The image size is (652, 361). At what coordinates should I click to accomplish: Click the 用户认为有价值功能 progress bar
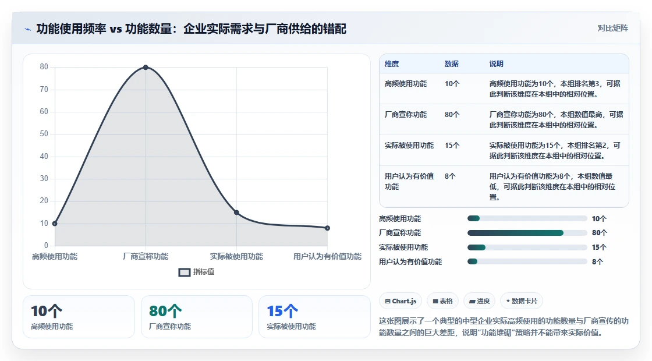coord(527,261)
